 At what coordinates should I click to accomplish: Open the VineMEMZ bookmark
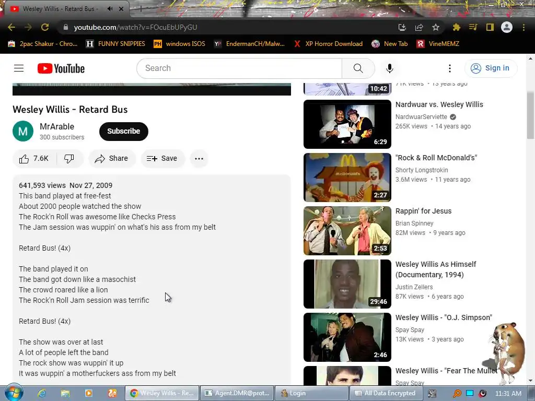coord(438,44)
